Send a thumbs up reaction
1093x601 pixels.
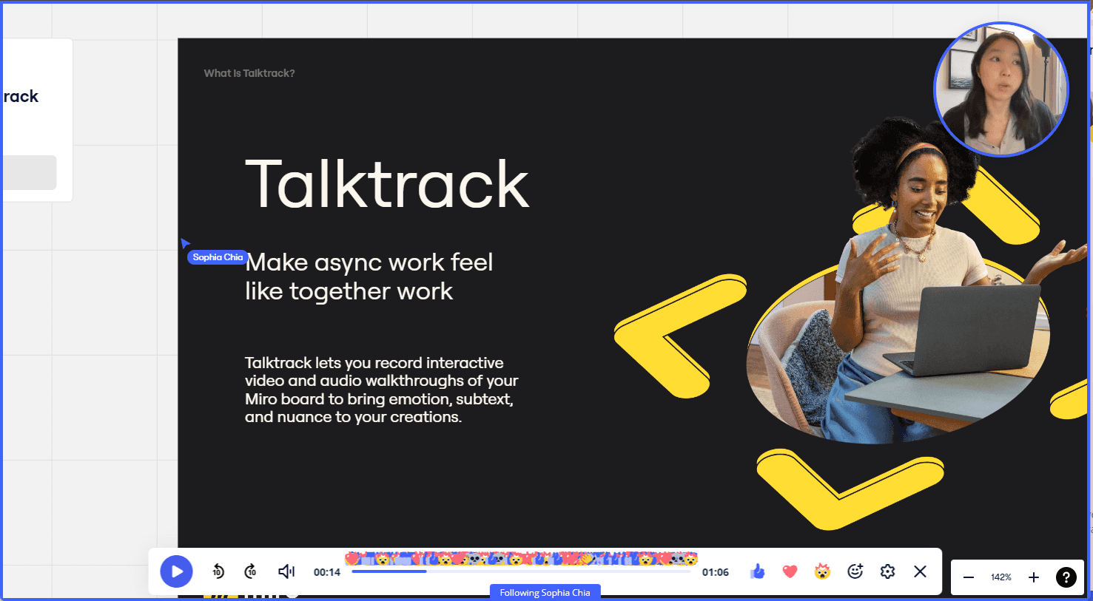point(757,571)
